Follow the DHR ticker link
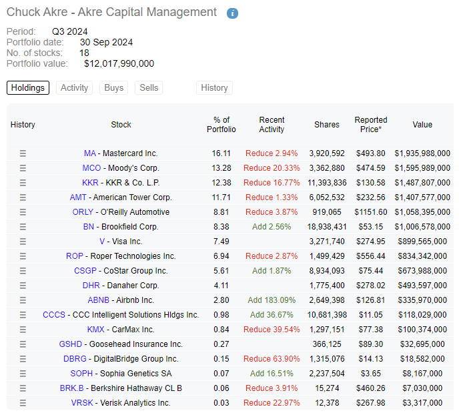Image resolution: width=461 pixels, height=415 pixels. coord(91,286)
